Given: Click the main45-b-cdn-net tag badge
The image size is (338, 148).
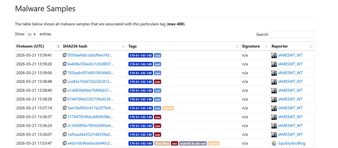Looking at the screenshot, I should pyautogui.click(x=193, y=143).
